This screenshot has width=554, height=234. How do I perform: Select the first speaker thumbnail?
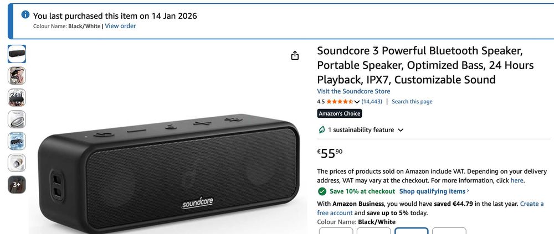[x=17, y=54]
